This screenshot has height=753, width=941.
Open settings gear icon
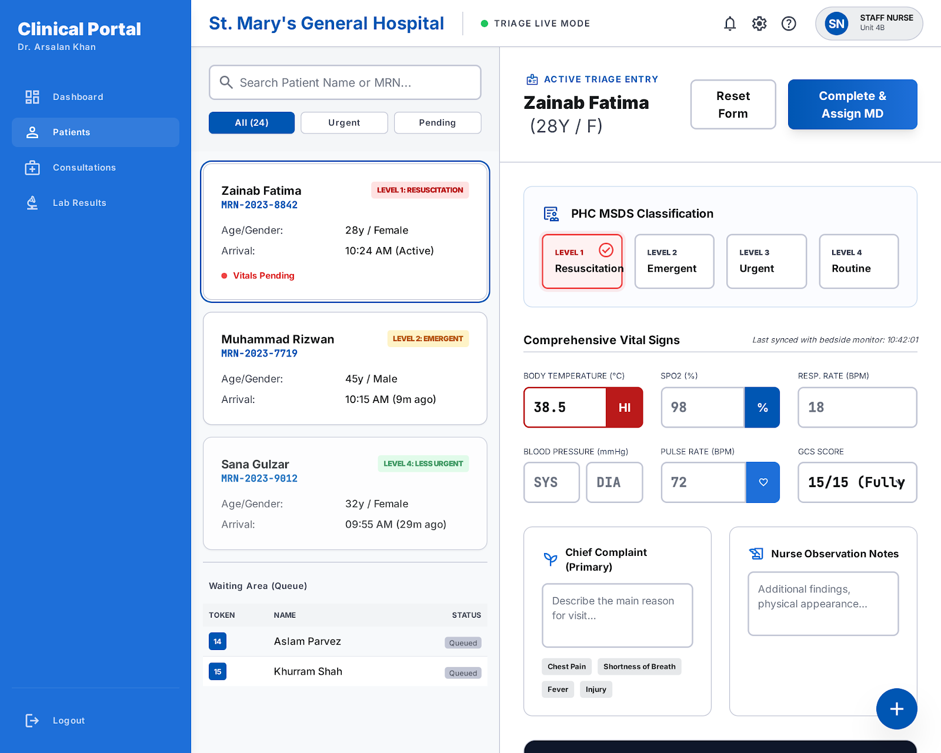pyautogui.click(x=759, y=24)
